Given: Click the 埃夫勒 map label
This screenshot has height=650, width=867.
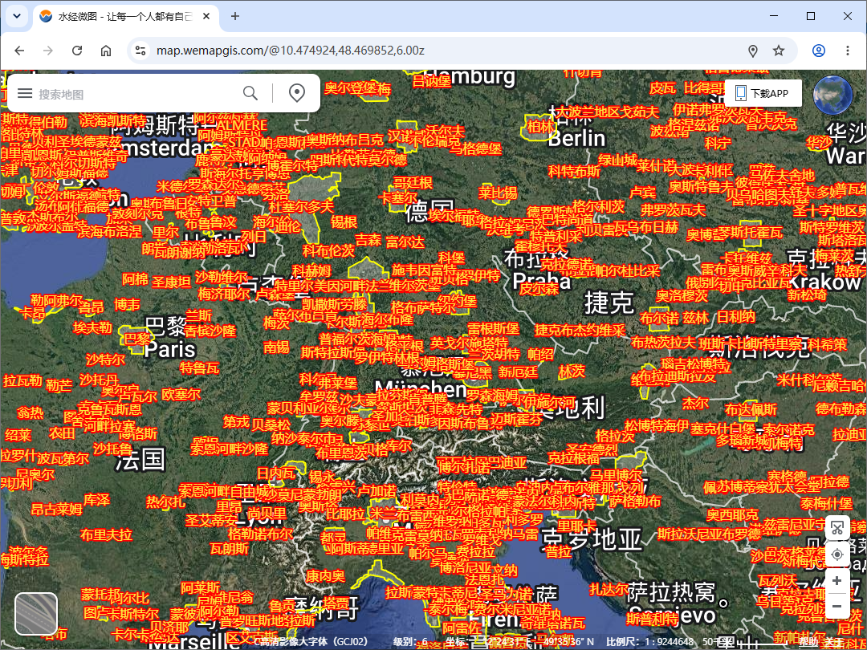Looking at the screenshot, I should pyautogui.click(x=93, y=327).
